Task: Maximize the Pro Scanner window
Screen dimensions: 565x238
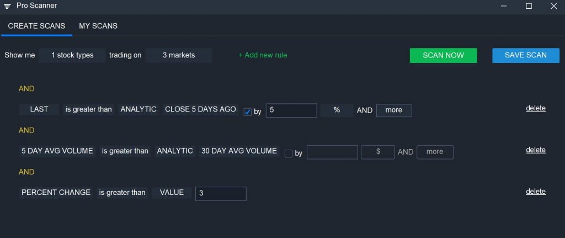Action: coord(529,6)
